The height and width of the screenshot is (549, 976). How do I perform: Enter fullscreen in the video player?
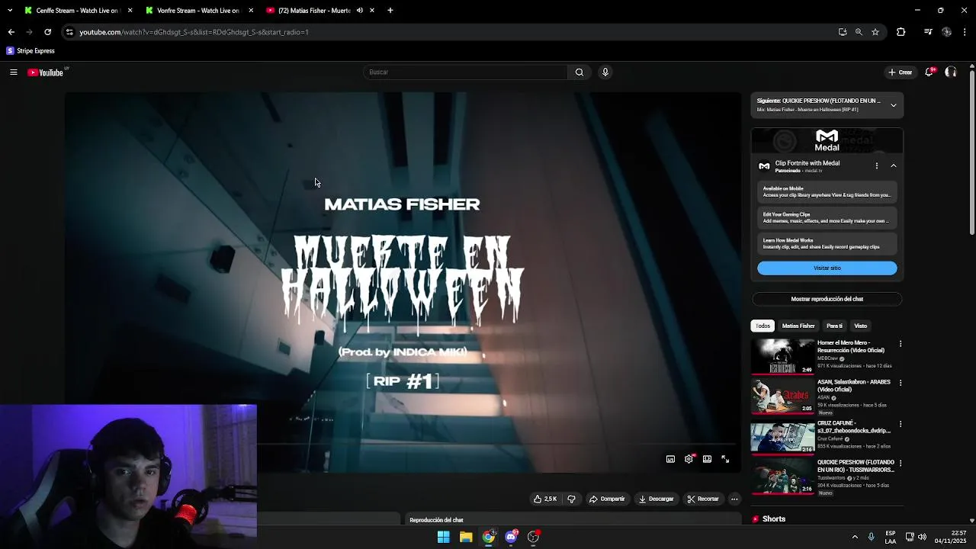click(x=725, y=459)
